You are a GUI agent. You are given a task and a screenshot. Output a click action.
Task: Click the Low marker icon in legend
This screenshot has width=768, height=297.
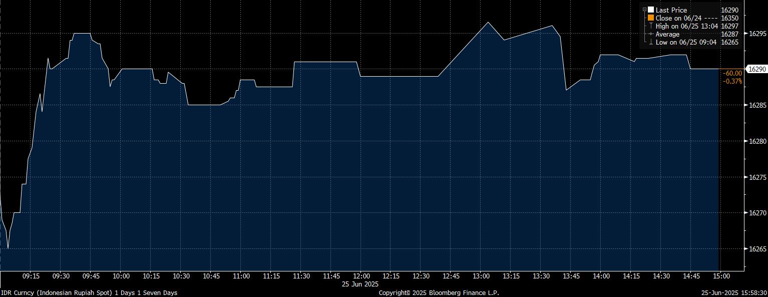coord(651,43)
